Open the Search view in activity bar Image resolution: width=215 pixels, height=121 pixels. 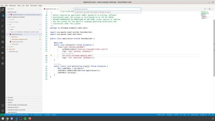pyautogui.click(x=3, y=20)
